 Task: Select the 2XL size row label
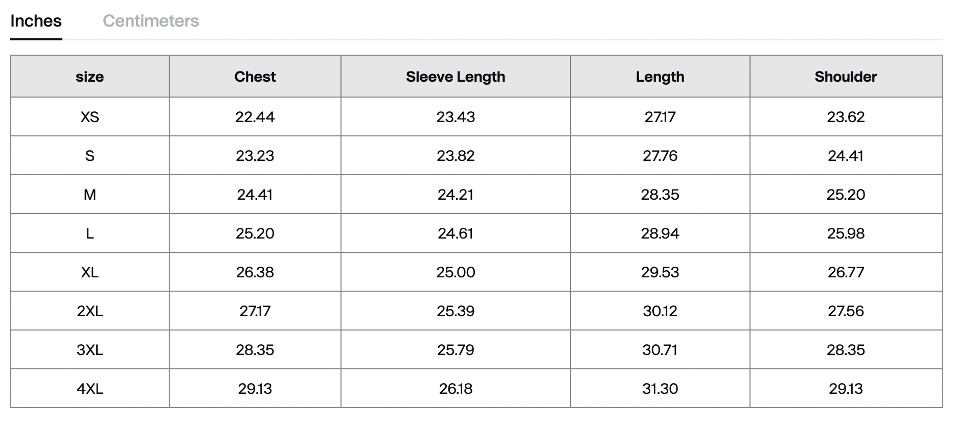click(89, 311)
